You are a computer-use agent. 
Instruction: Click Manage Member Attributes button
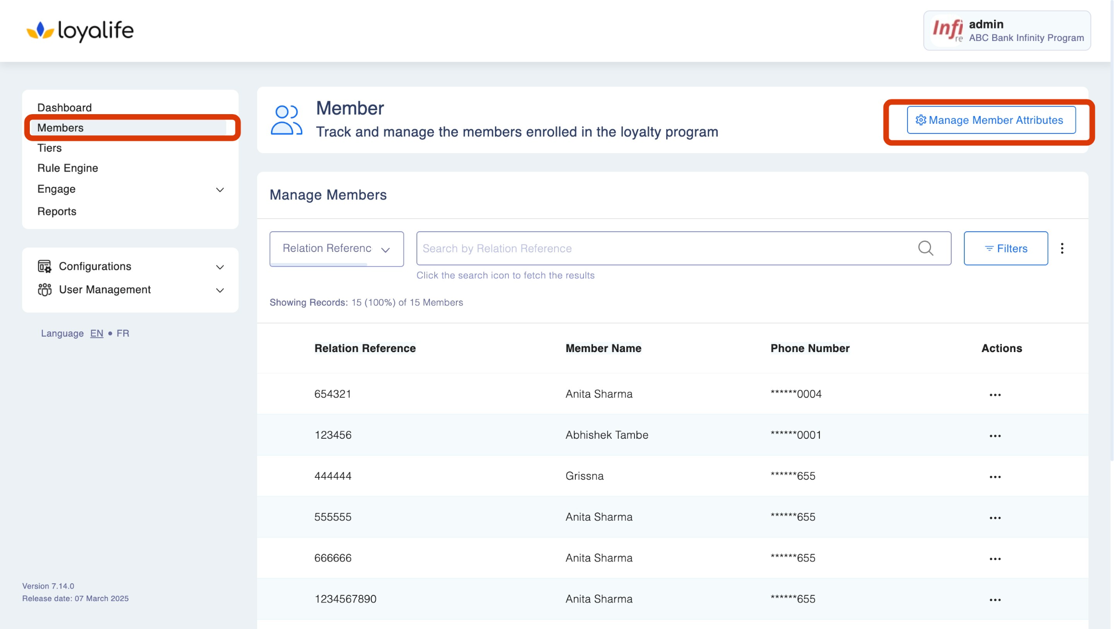tap(991, 120)
